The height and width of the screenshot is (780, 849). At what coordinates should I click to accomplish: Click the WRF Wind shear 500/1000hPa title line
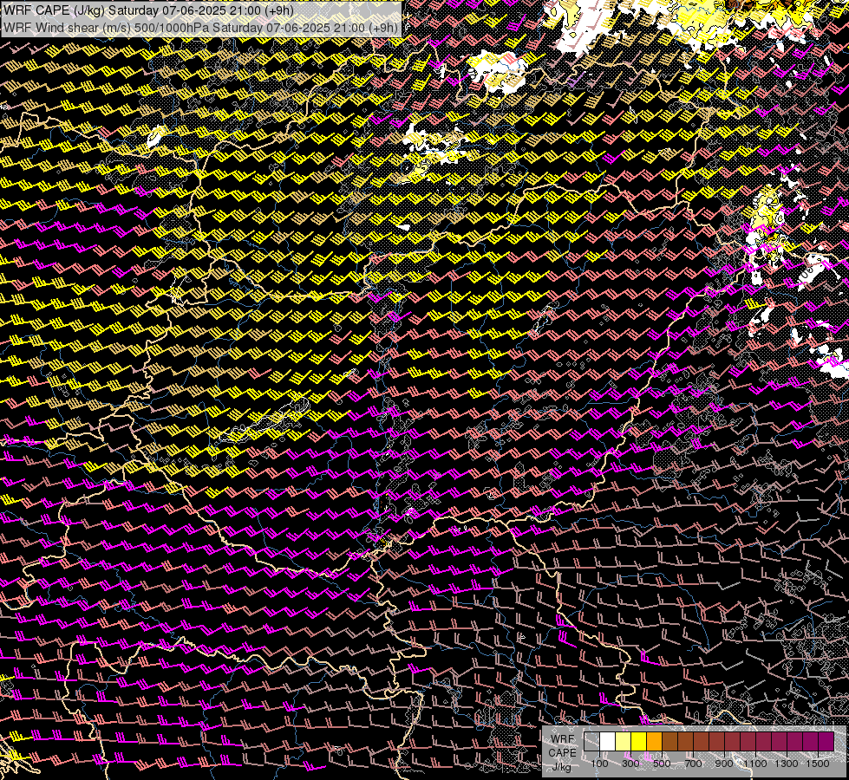click(x=201, y=27)
